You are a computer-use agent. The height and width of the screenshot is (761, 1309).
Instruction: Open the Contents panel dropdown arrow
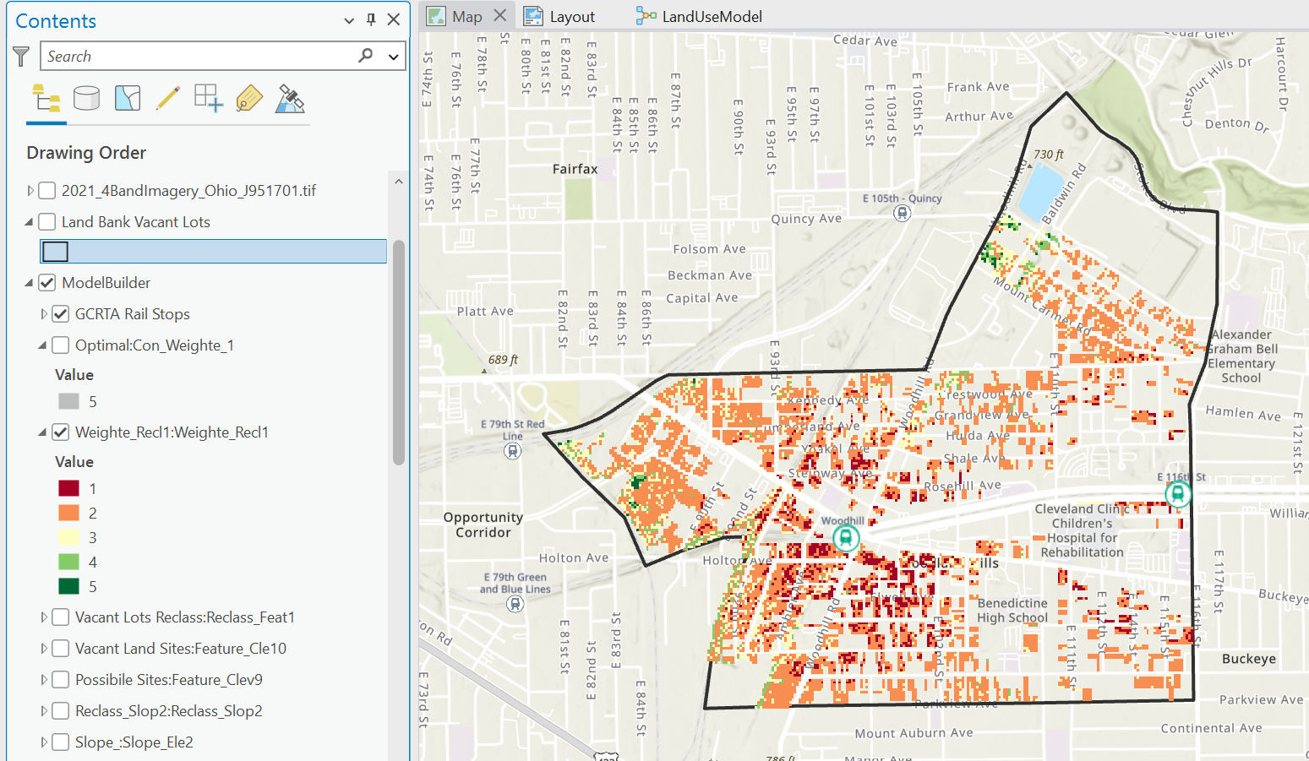348,19
